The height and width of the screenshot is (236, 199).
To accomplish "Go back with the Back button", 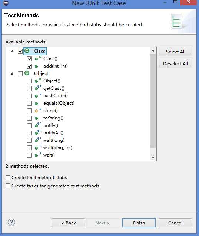I will pyautogui.click(x=69, y=223).
